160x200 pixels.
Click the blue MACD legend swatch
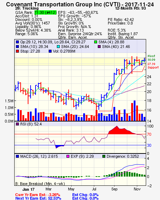click(17, 156)
